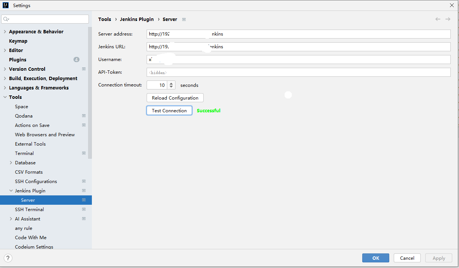This screenshot has width=459, height=268.
Task: Select Space under Tools
Action: coord(21,106)
